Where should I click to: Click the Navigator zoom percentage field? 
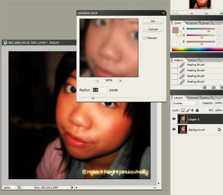point(179,13)
